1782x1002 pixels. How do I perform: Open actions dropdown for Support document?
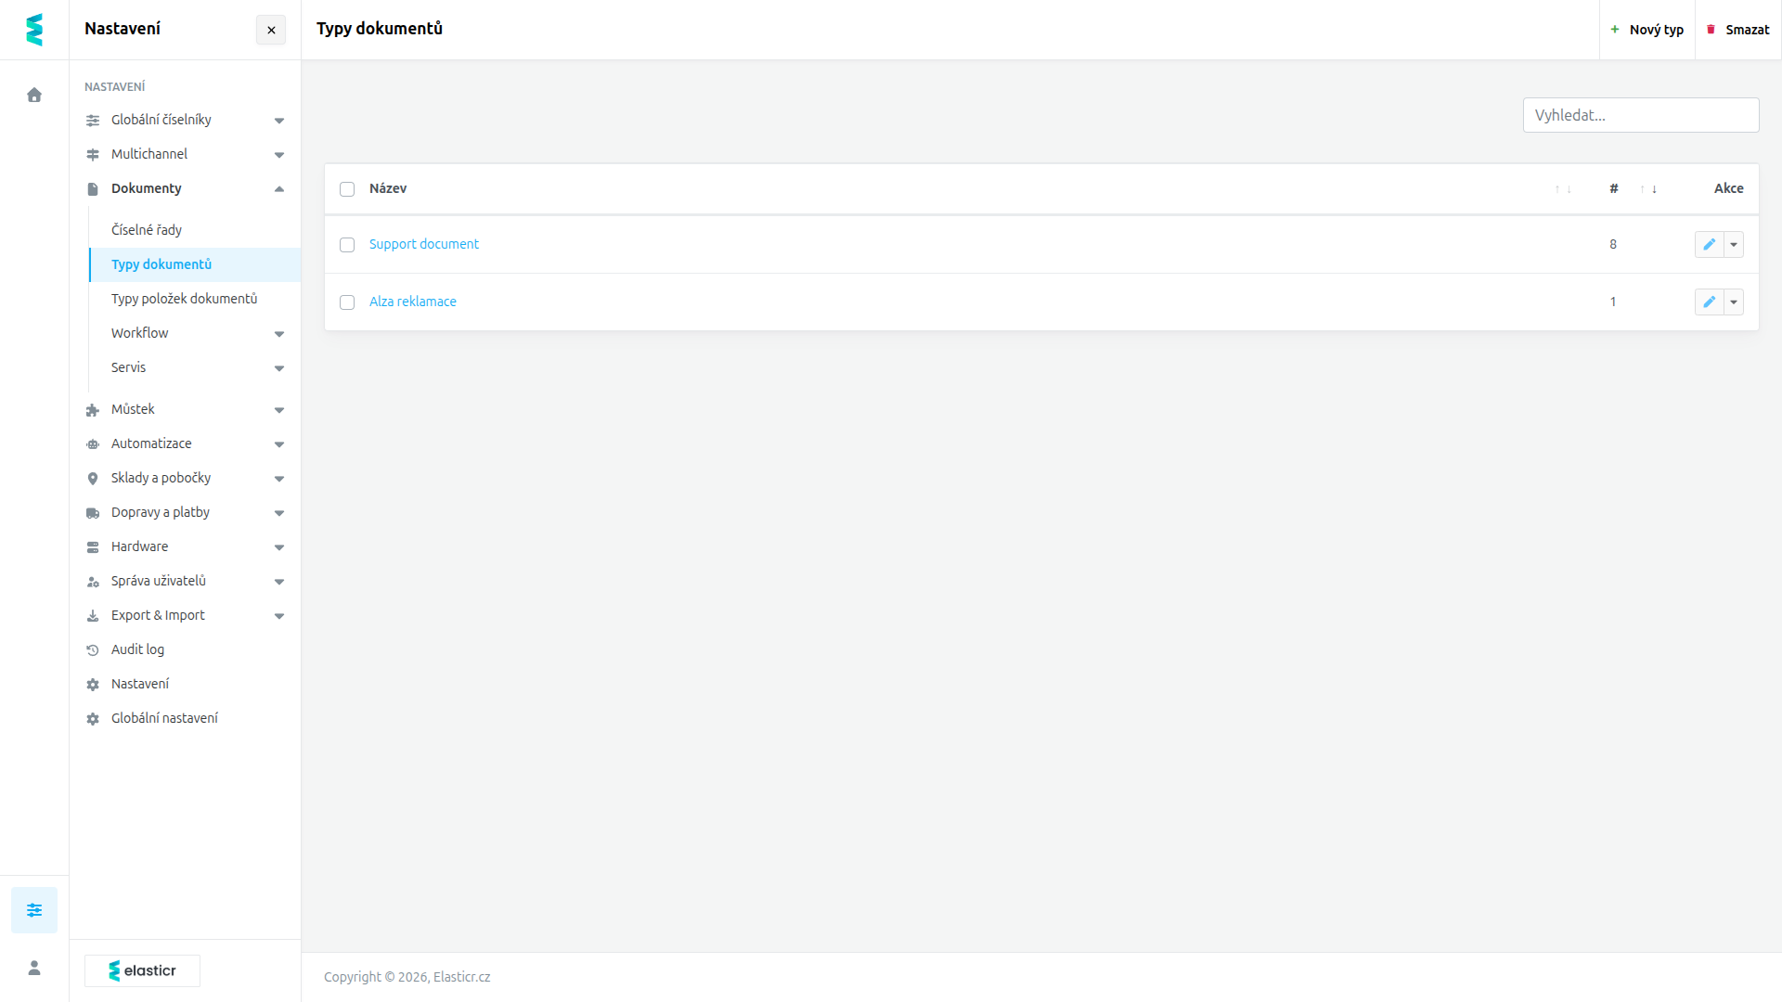[x=1734, y=244]
